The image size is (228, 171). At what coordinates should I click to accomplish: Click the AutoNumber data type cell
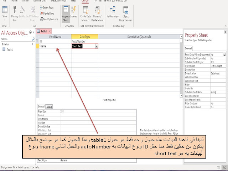point(85,41)
